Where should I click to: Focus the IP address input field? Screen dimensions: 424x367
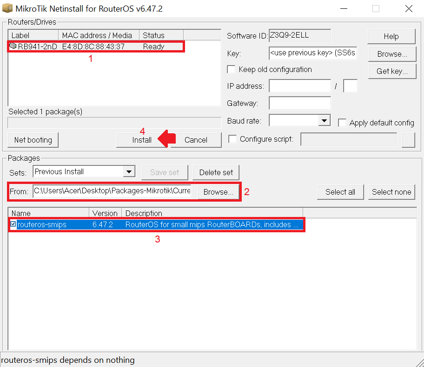[x=300, y=86]
